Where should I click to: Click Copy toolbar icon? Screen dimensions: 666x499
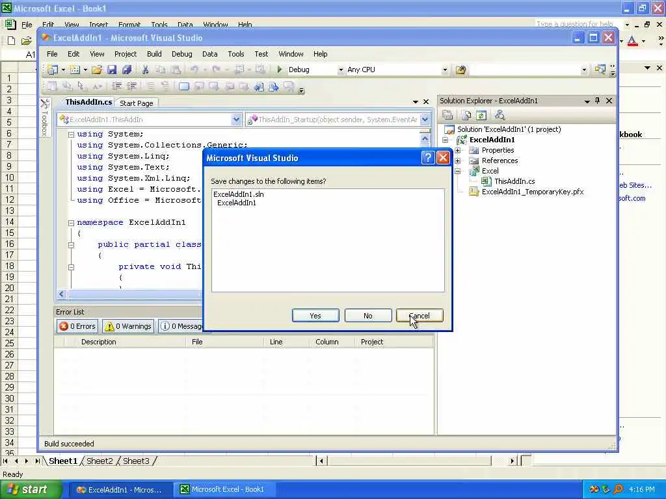tap(160, 70)
